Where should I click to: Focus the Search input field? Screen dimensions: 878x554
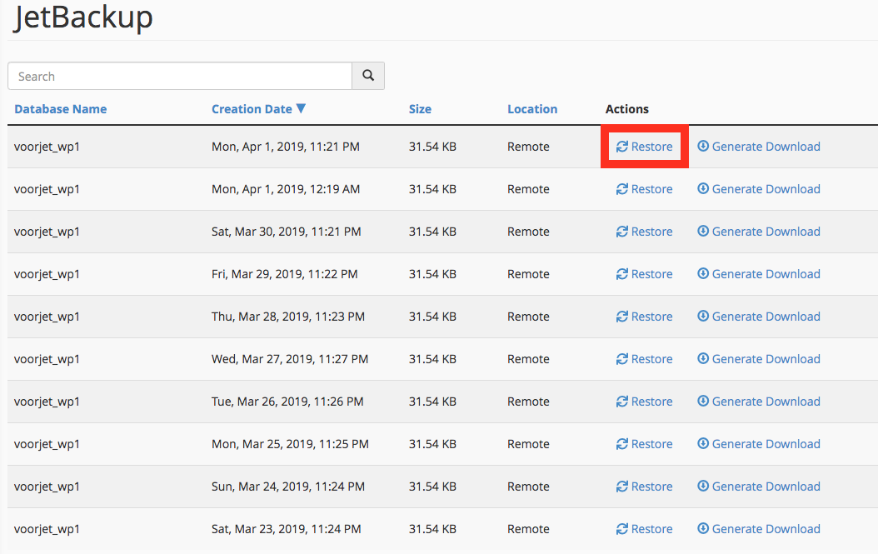180,76
